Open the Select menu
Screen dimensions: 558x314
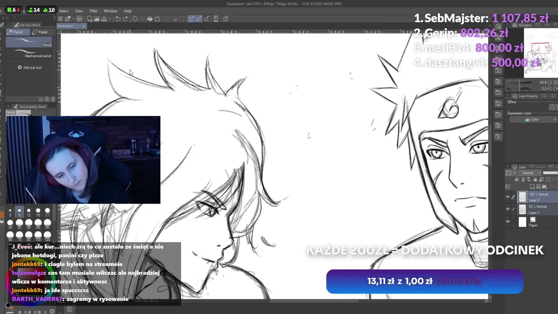point(64,11)
